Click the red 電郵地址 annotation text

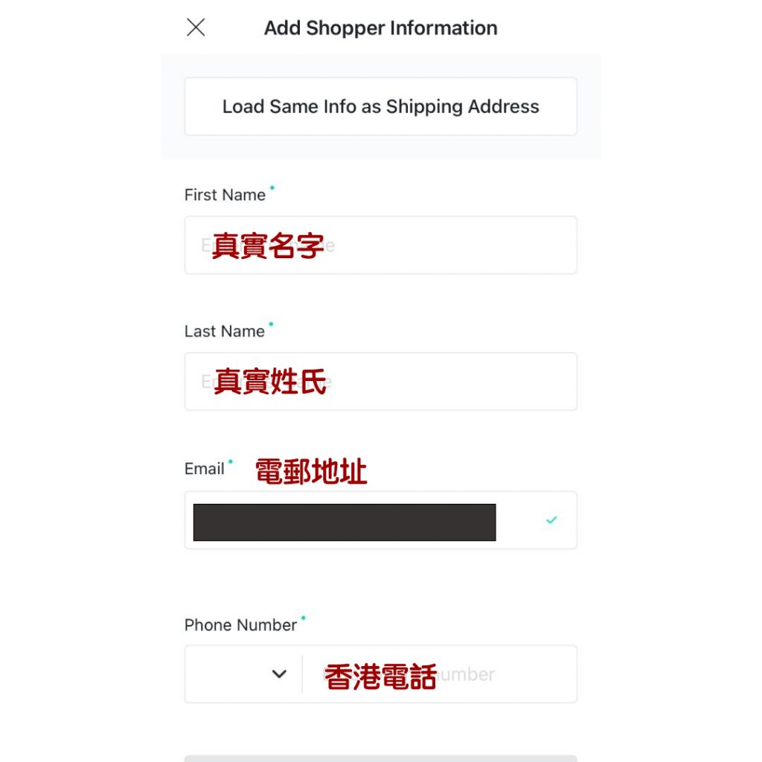pos(311,471)
